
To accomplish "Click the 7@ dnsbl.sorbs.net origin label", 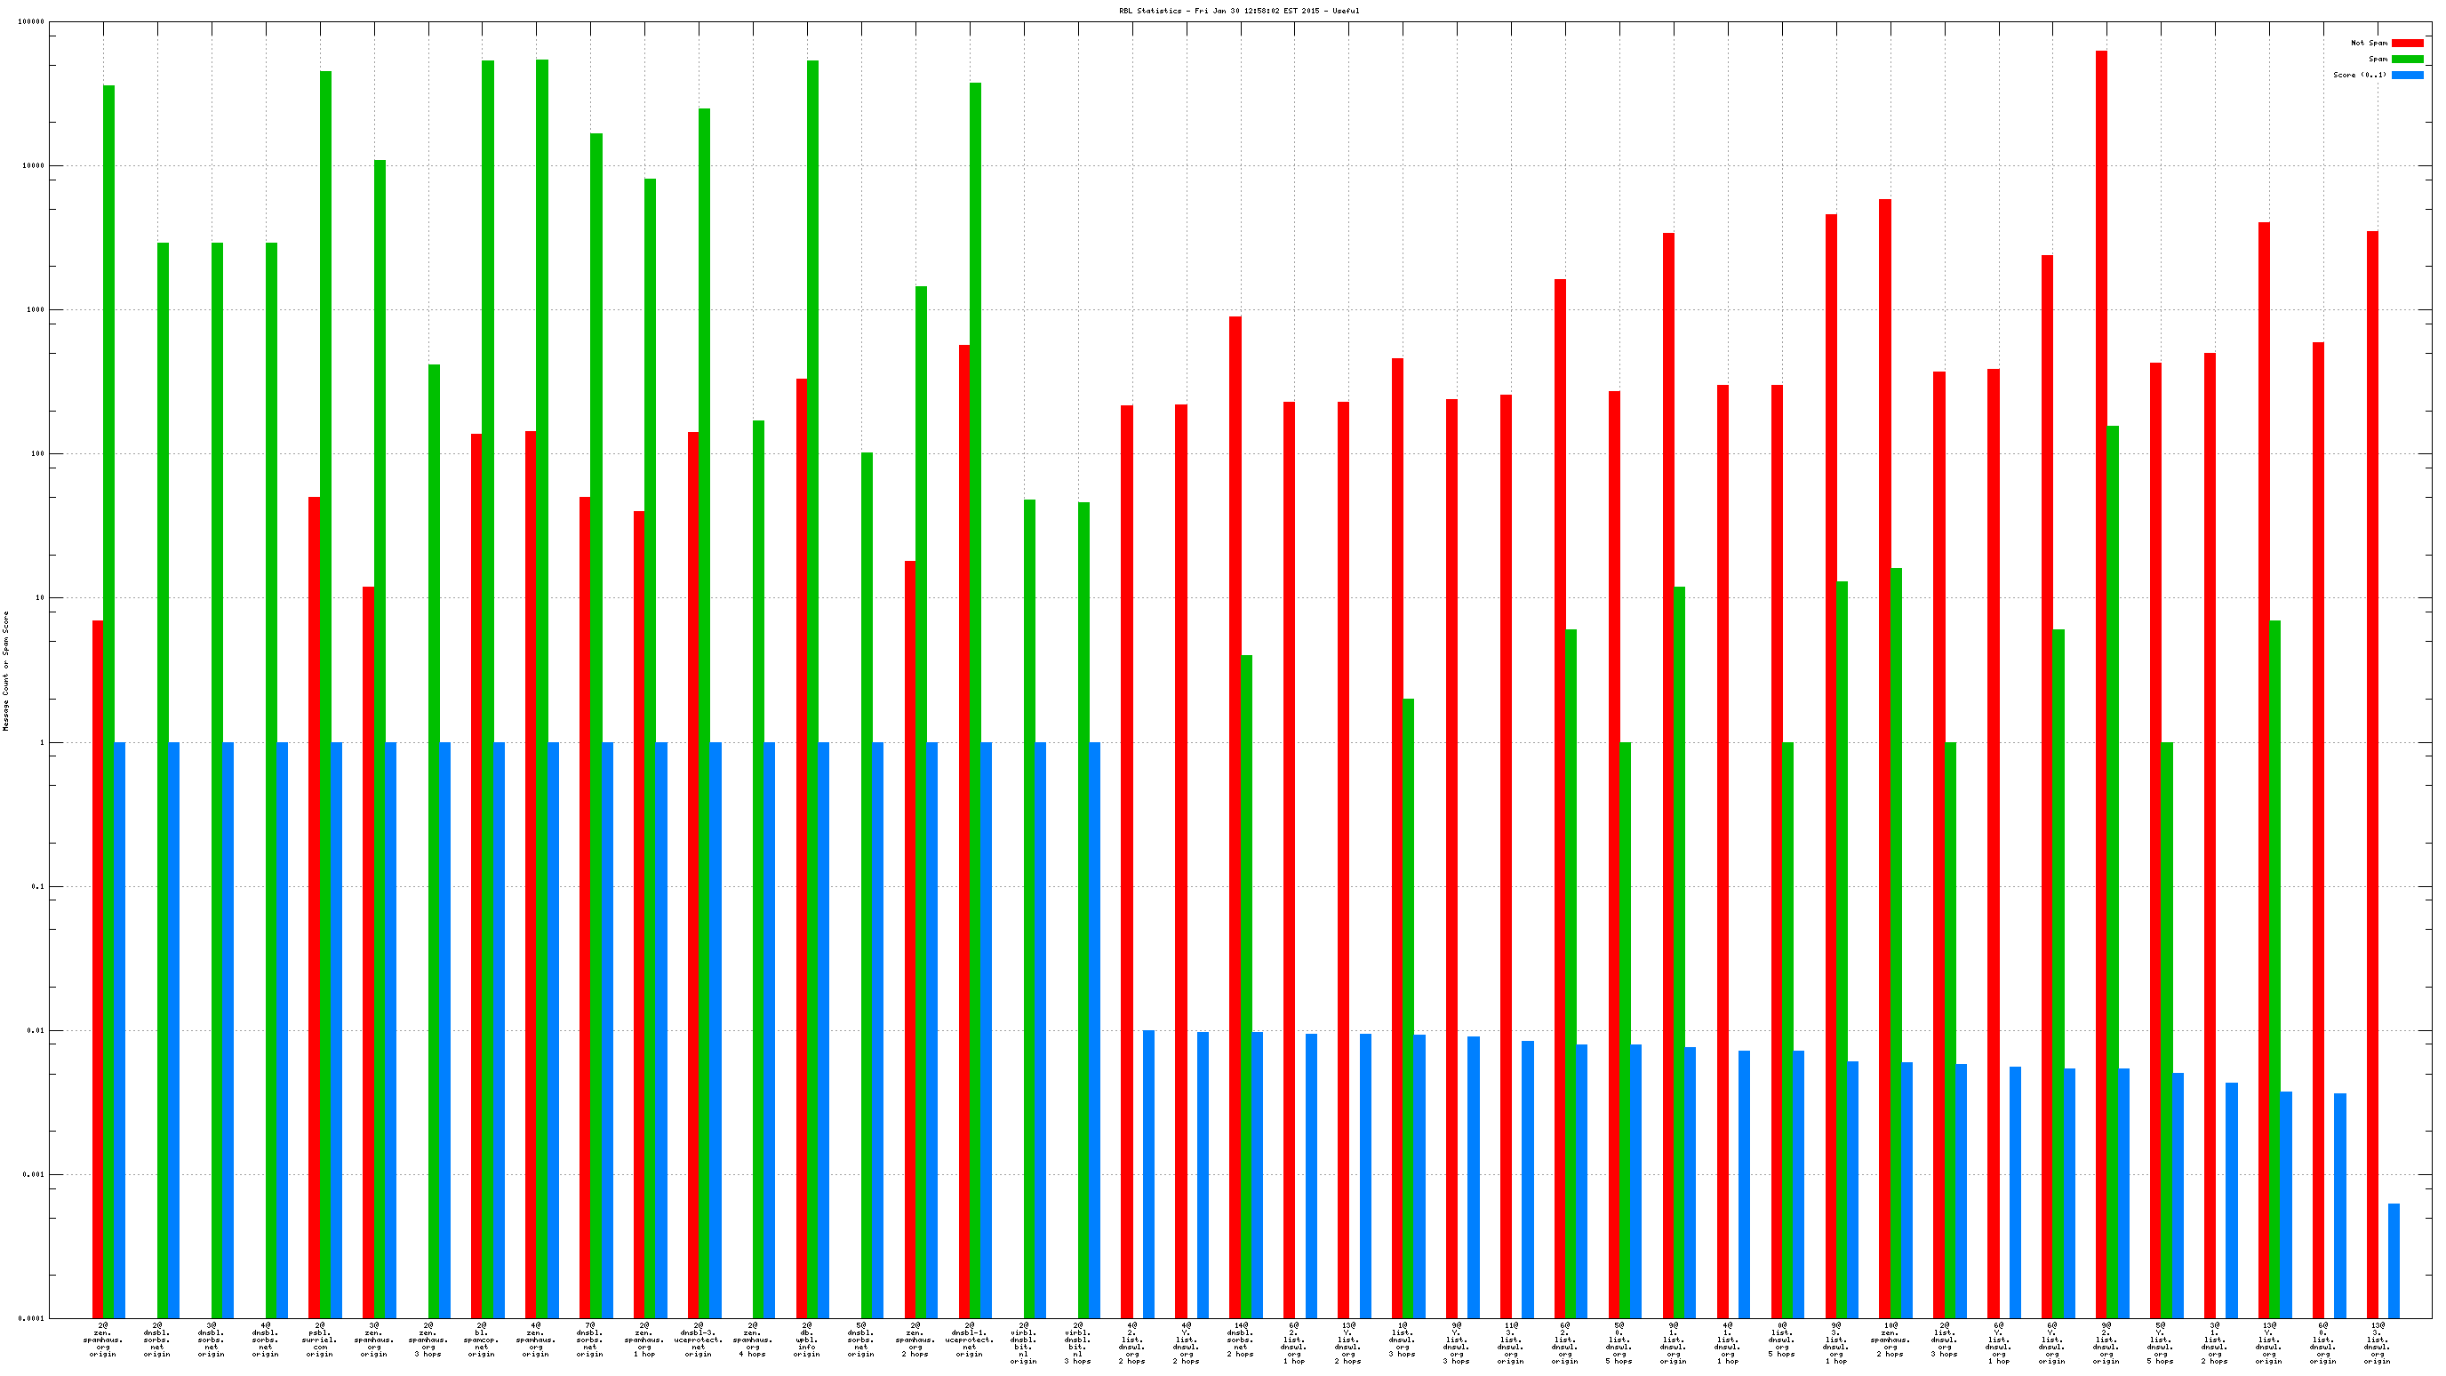I will pyautogui.click(x=590, y=1339).
